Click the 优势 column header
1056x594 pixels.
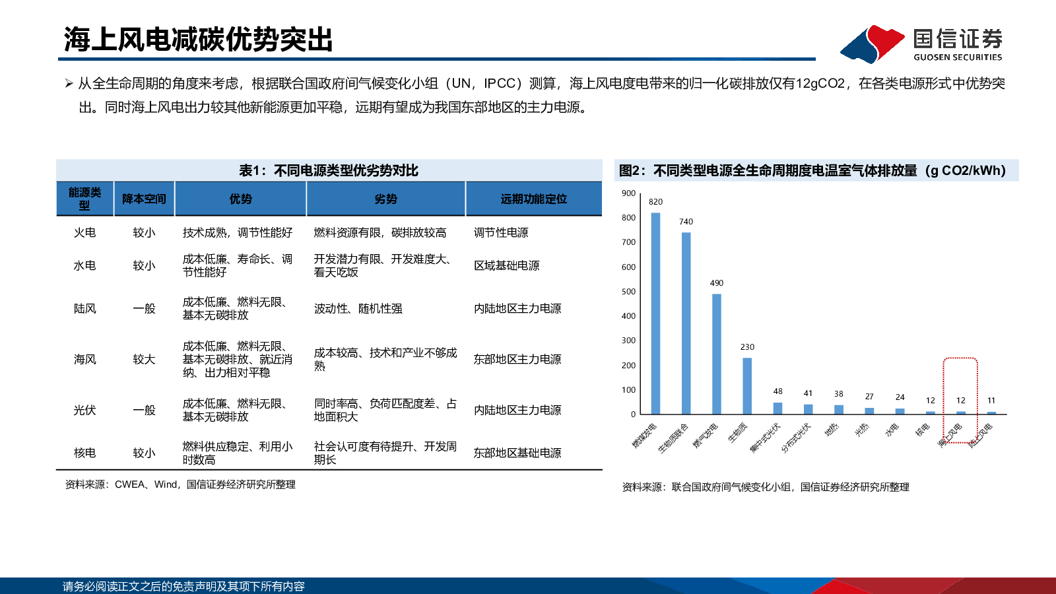click(x=240, y=199)
